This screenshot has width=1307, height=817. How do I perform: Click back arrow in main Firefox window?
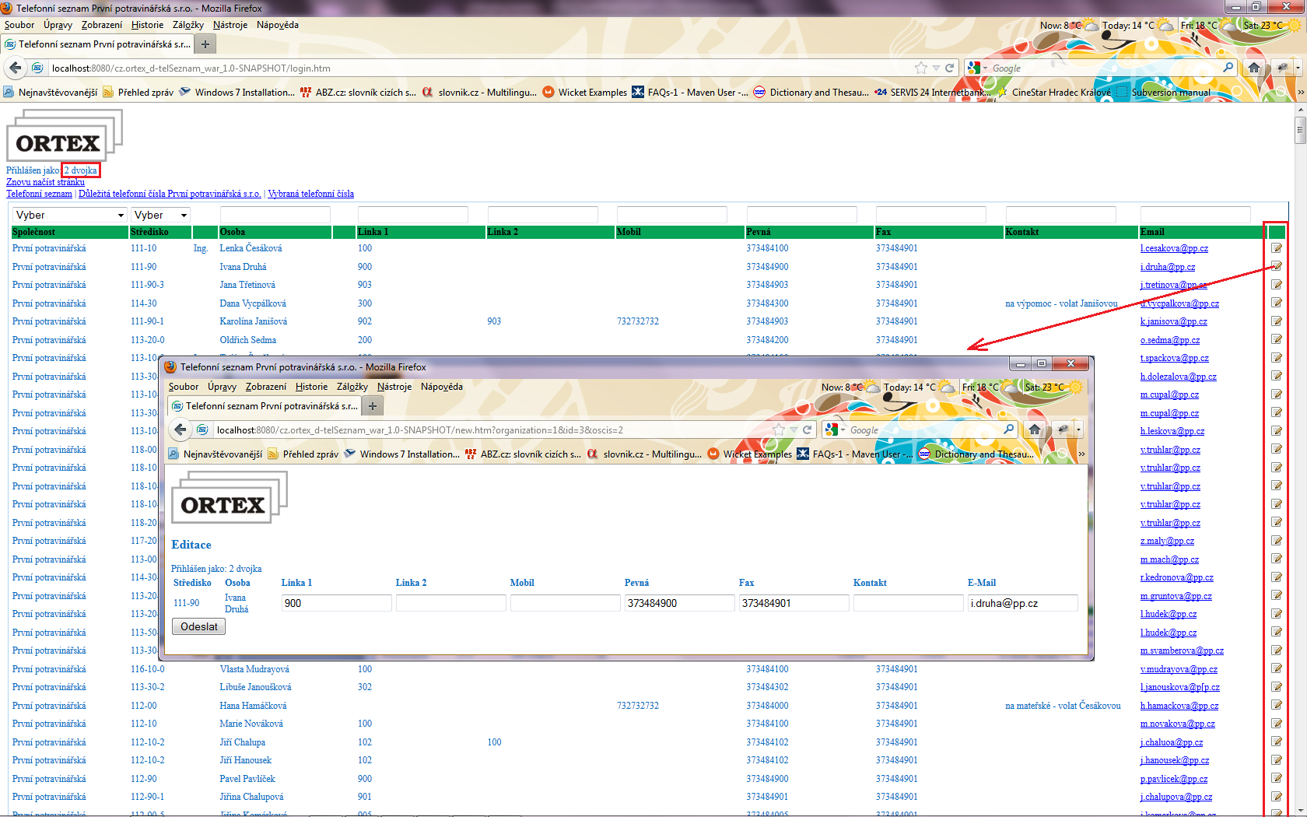pos(15,68)
